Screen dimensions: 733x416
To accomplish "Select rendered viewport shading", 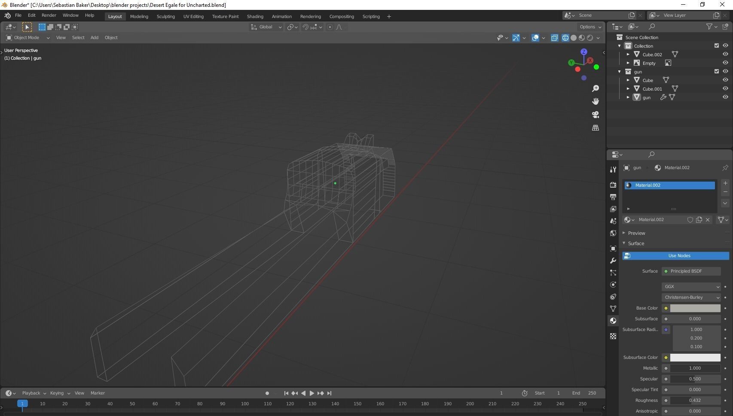I will tap(590, 38).
